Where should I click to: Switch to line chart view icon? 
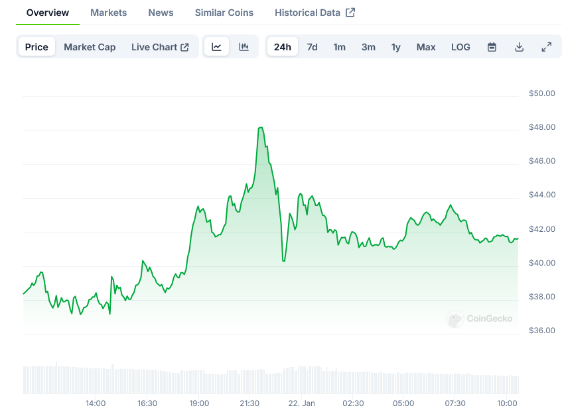216,47
